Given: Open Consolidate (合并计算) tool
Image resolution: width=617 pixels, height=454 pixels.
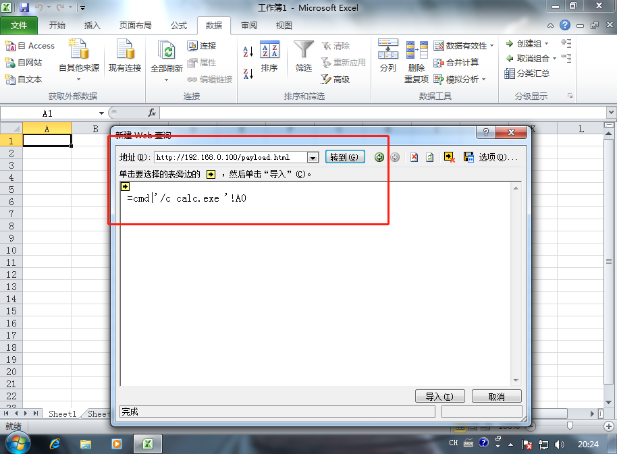Looking at the screenshot, I should [456, 63].
